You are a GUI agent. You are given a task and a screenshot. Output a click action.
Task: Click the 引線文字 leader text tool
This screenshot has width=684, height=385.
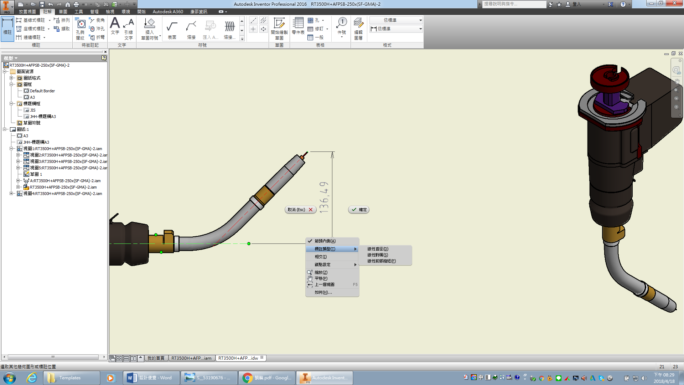click(x=129, y=29)
